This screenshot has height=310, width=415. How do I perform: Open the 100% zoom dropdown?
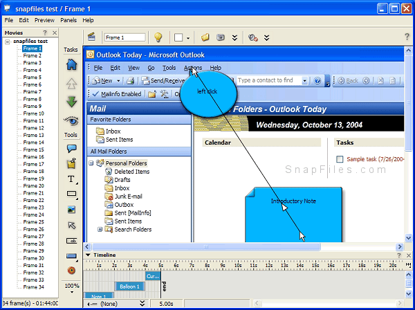(x=72, y=292)
